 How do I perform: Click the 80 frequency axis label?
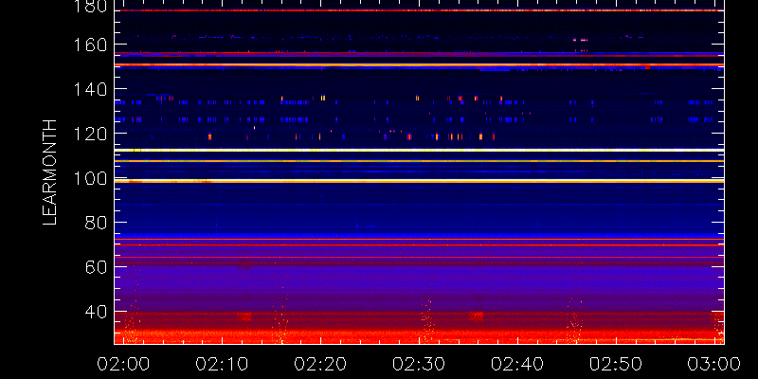97,223
